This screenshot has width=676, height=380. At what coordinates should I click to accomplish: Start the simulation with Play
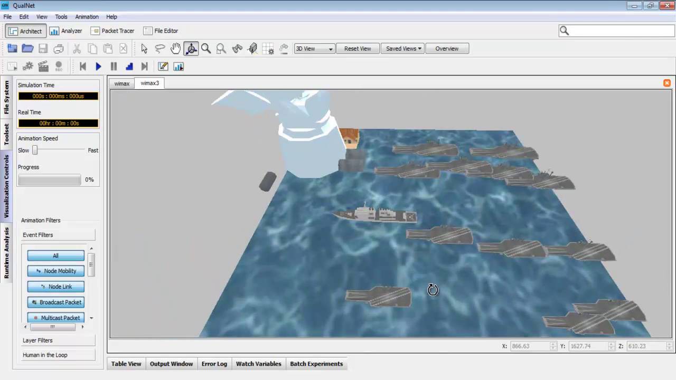pyautogui.click(x=98, y=66)
